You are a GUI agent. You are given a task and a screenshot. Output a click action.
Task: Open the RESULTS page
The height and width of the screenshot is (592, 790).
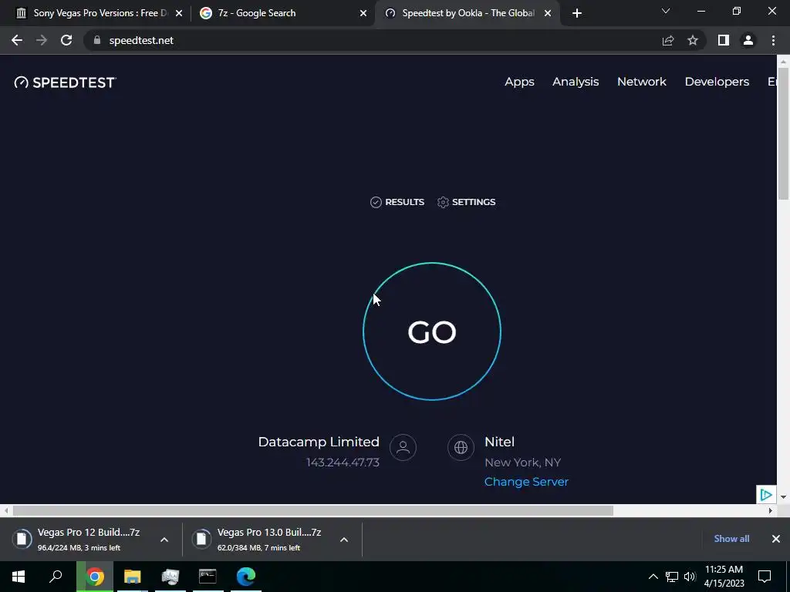pos(397,202)
